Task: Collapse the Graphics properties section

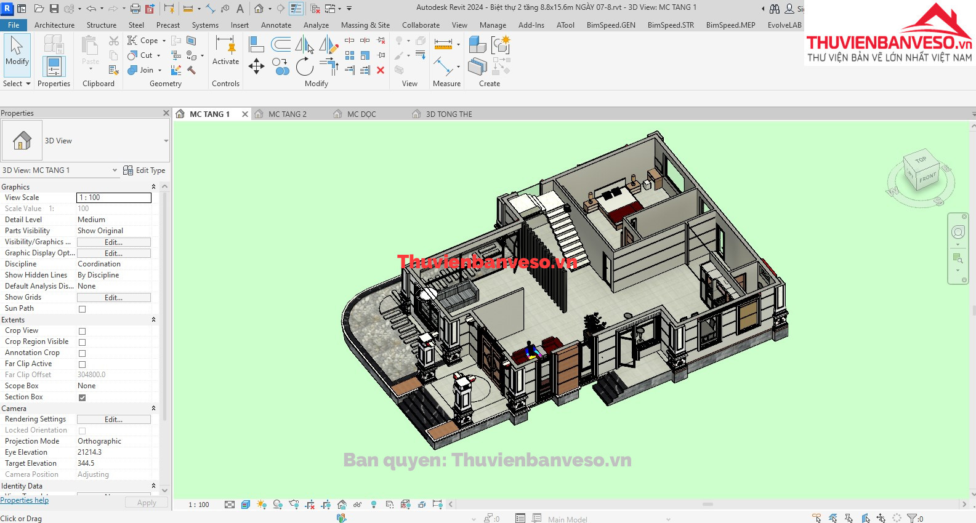Action: [153, 187]
